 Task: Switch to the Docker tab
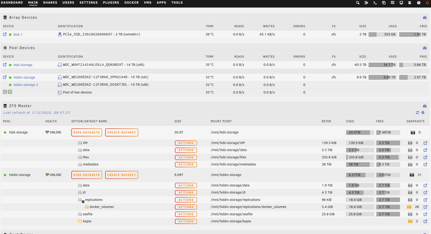tap(131, 3)
